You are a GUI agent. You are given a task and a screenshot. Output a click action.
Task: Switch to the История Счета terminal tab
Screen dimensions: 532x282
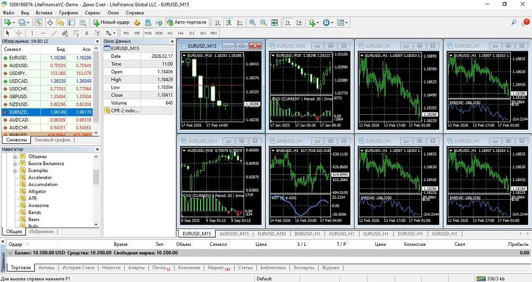[78, 268]
